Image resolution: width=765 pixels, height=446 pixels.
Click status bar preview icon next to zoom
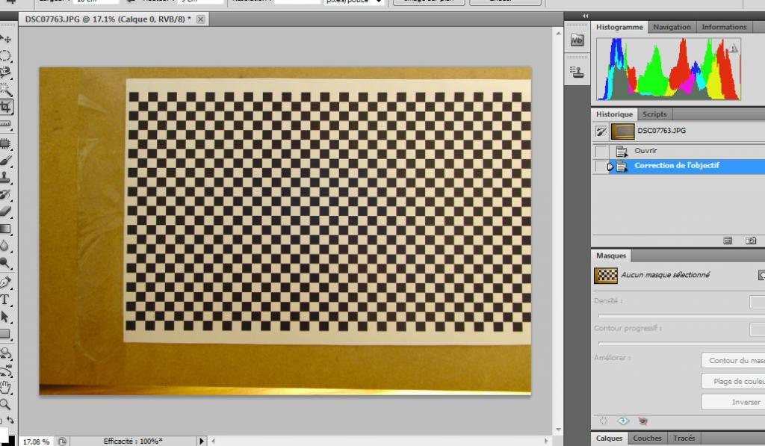62,441
